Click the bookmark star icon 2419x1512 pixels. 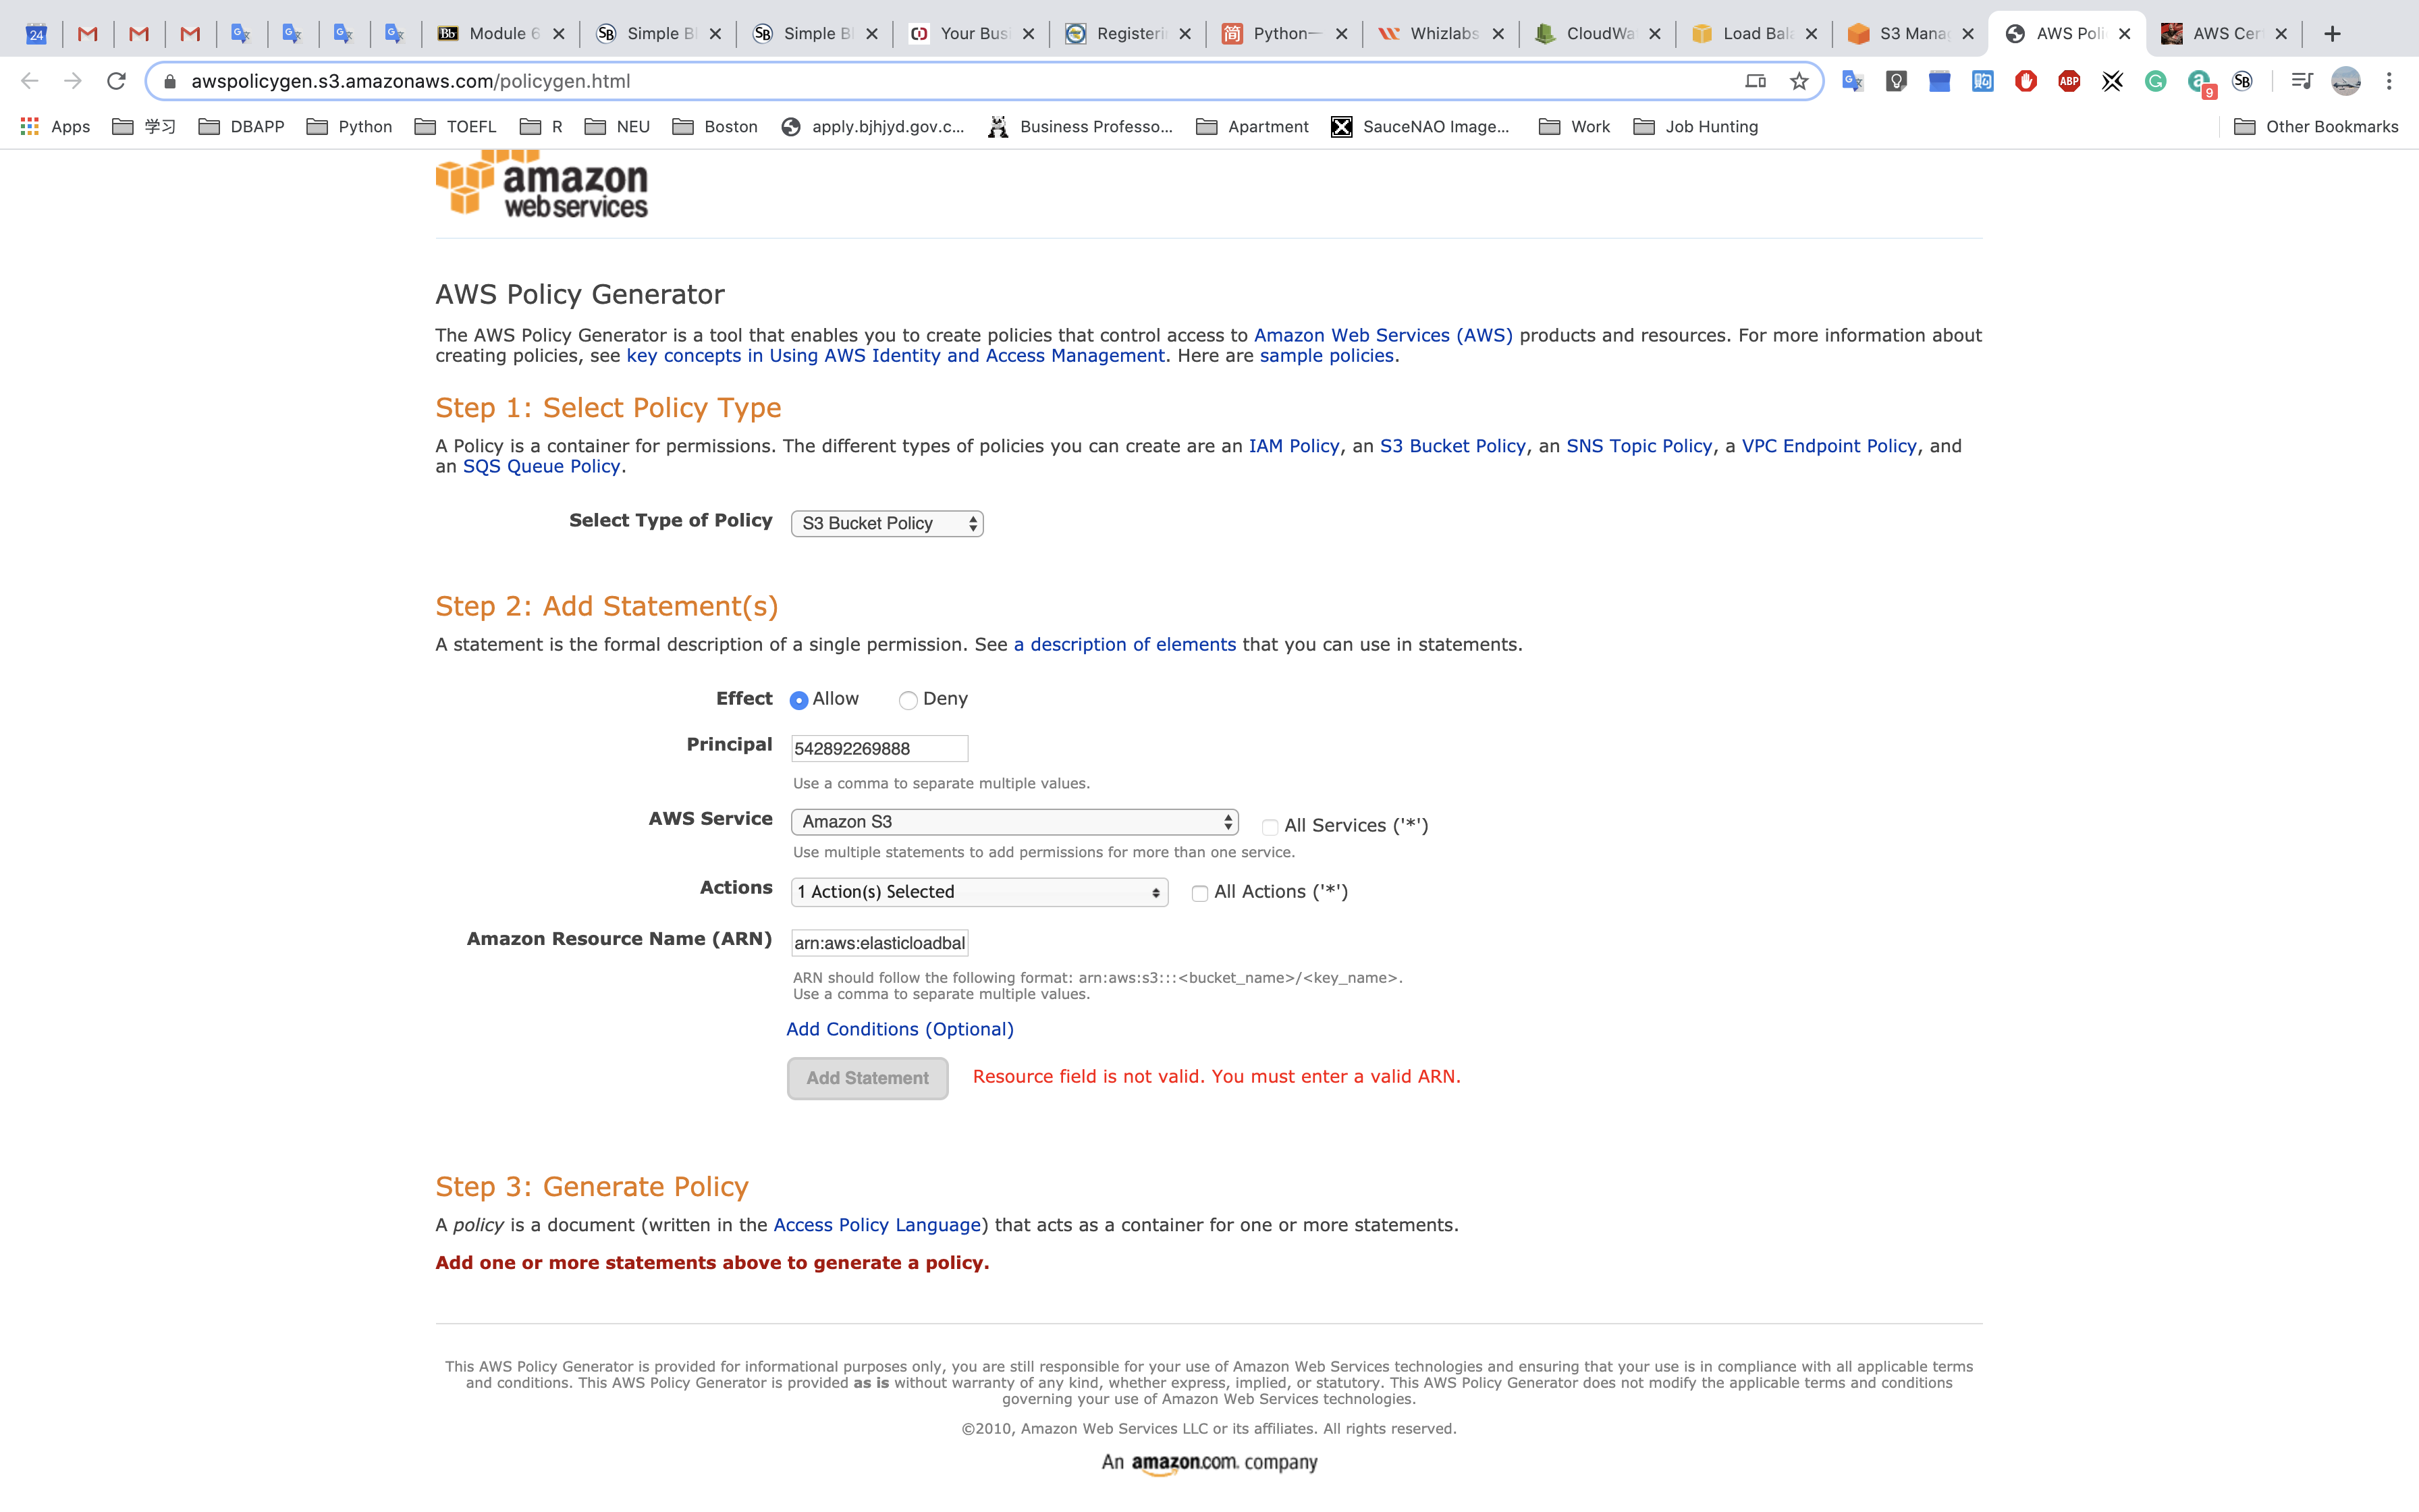[1799, 81]
